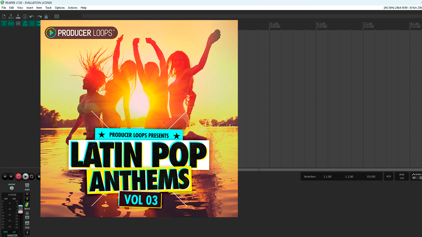Toggle item grouping chain-link icon
Viewport: 422px width, 237px height.
[11, 23]
